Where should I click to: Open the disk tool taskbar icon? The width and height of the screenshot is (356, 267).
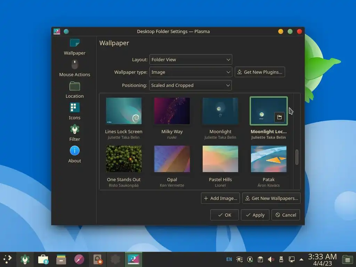pos(98,259)
